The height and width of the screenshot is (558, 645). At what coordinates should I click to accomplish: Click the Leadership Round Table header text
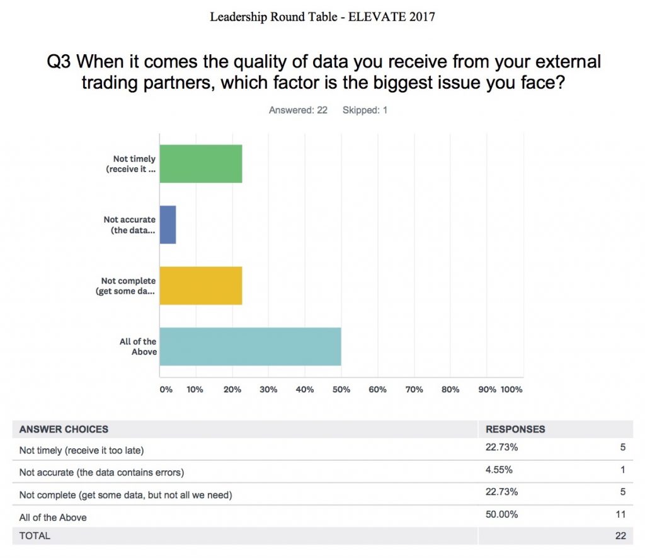pyautogui.click(x=322, y=17)
